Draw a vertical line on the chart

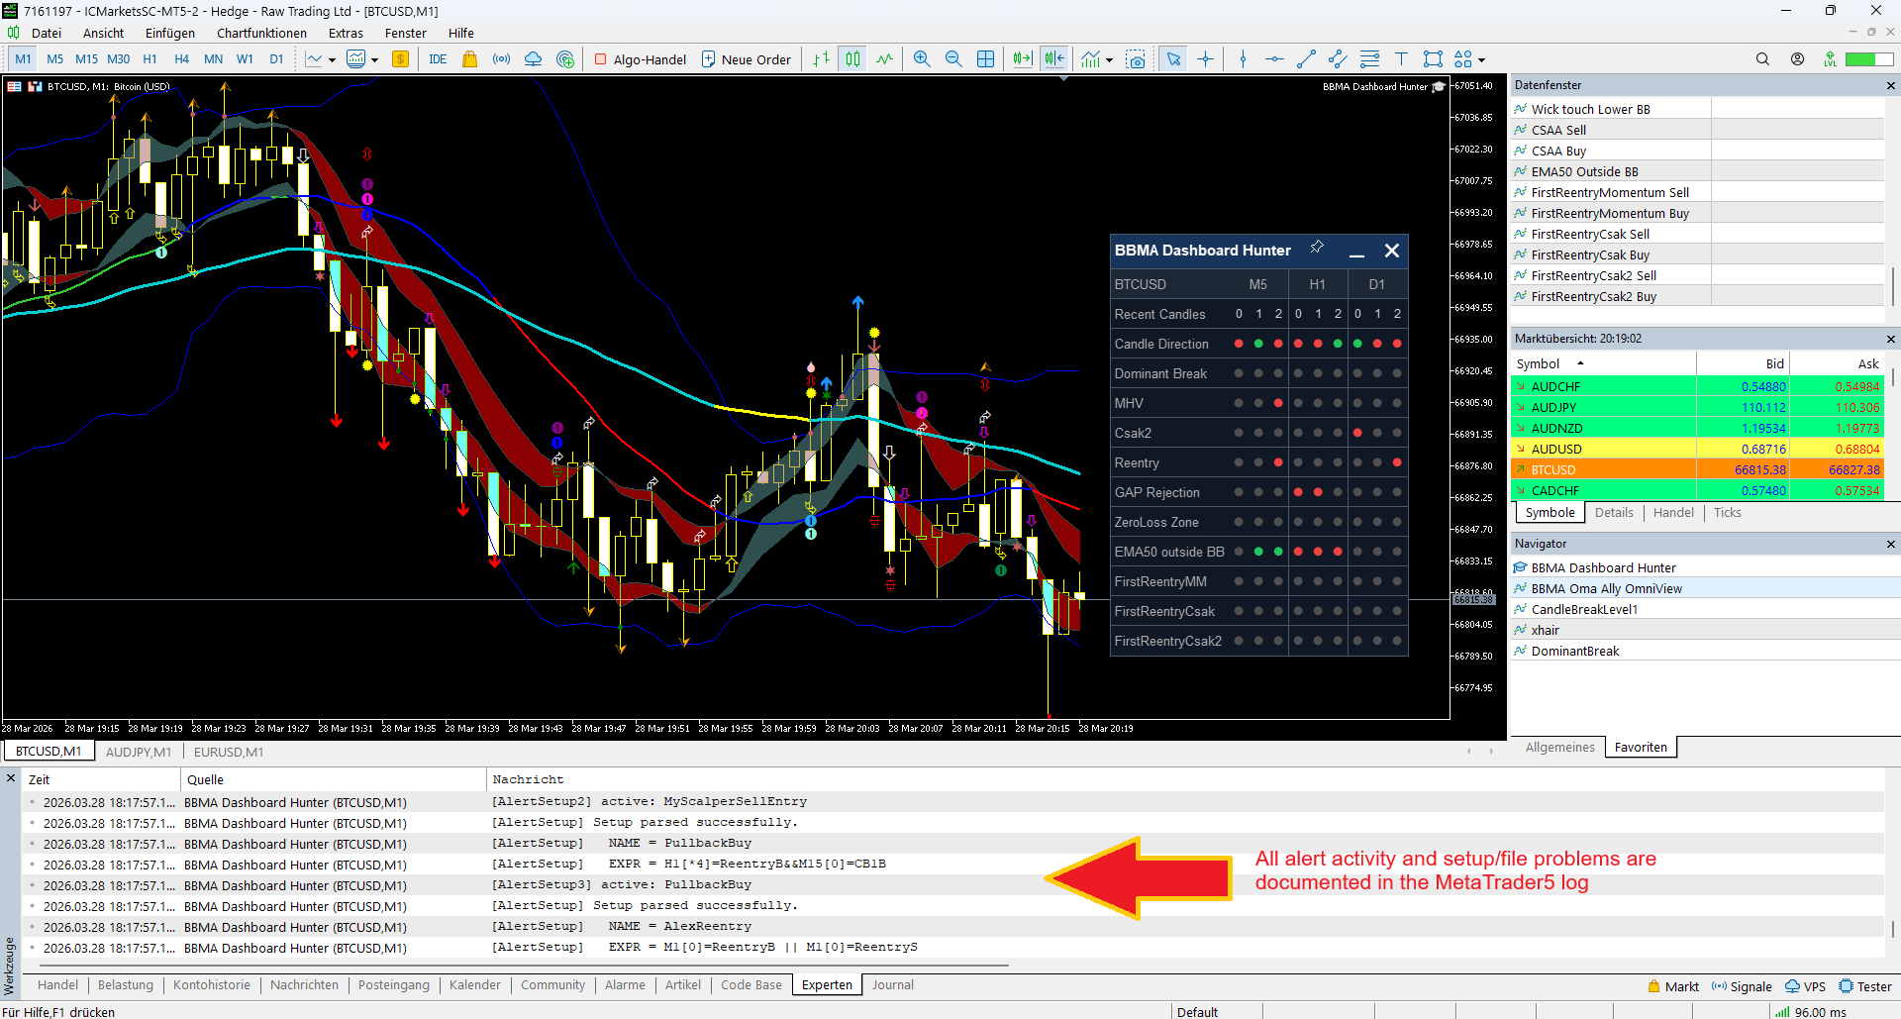click(1243, 59)
